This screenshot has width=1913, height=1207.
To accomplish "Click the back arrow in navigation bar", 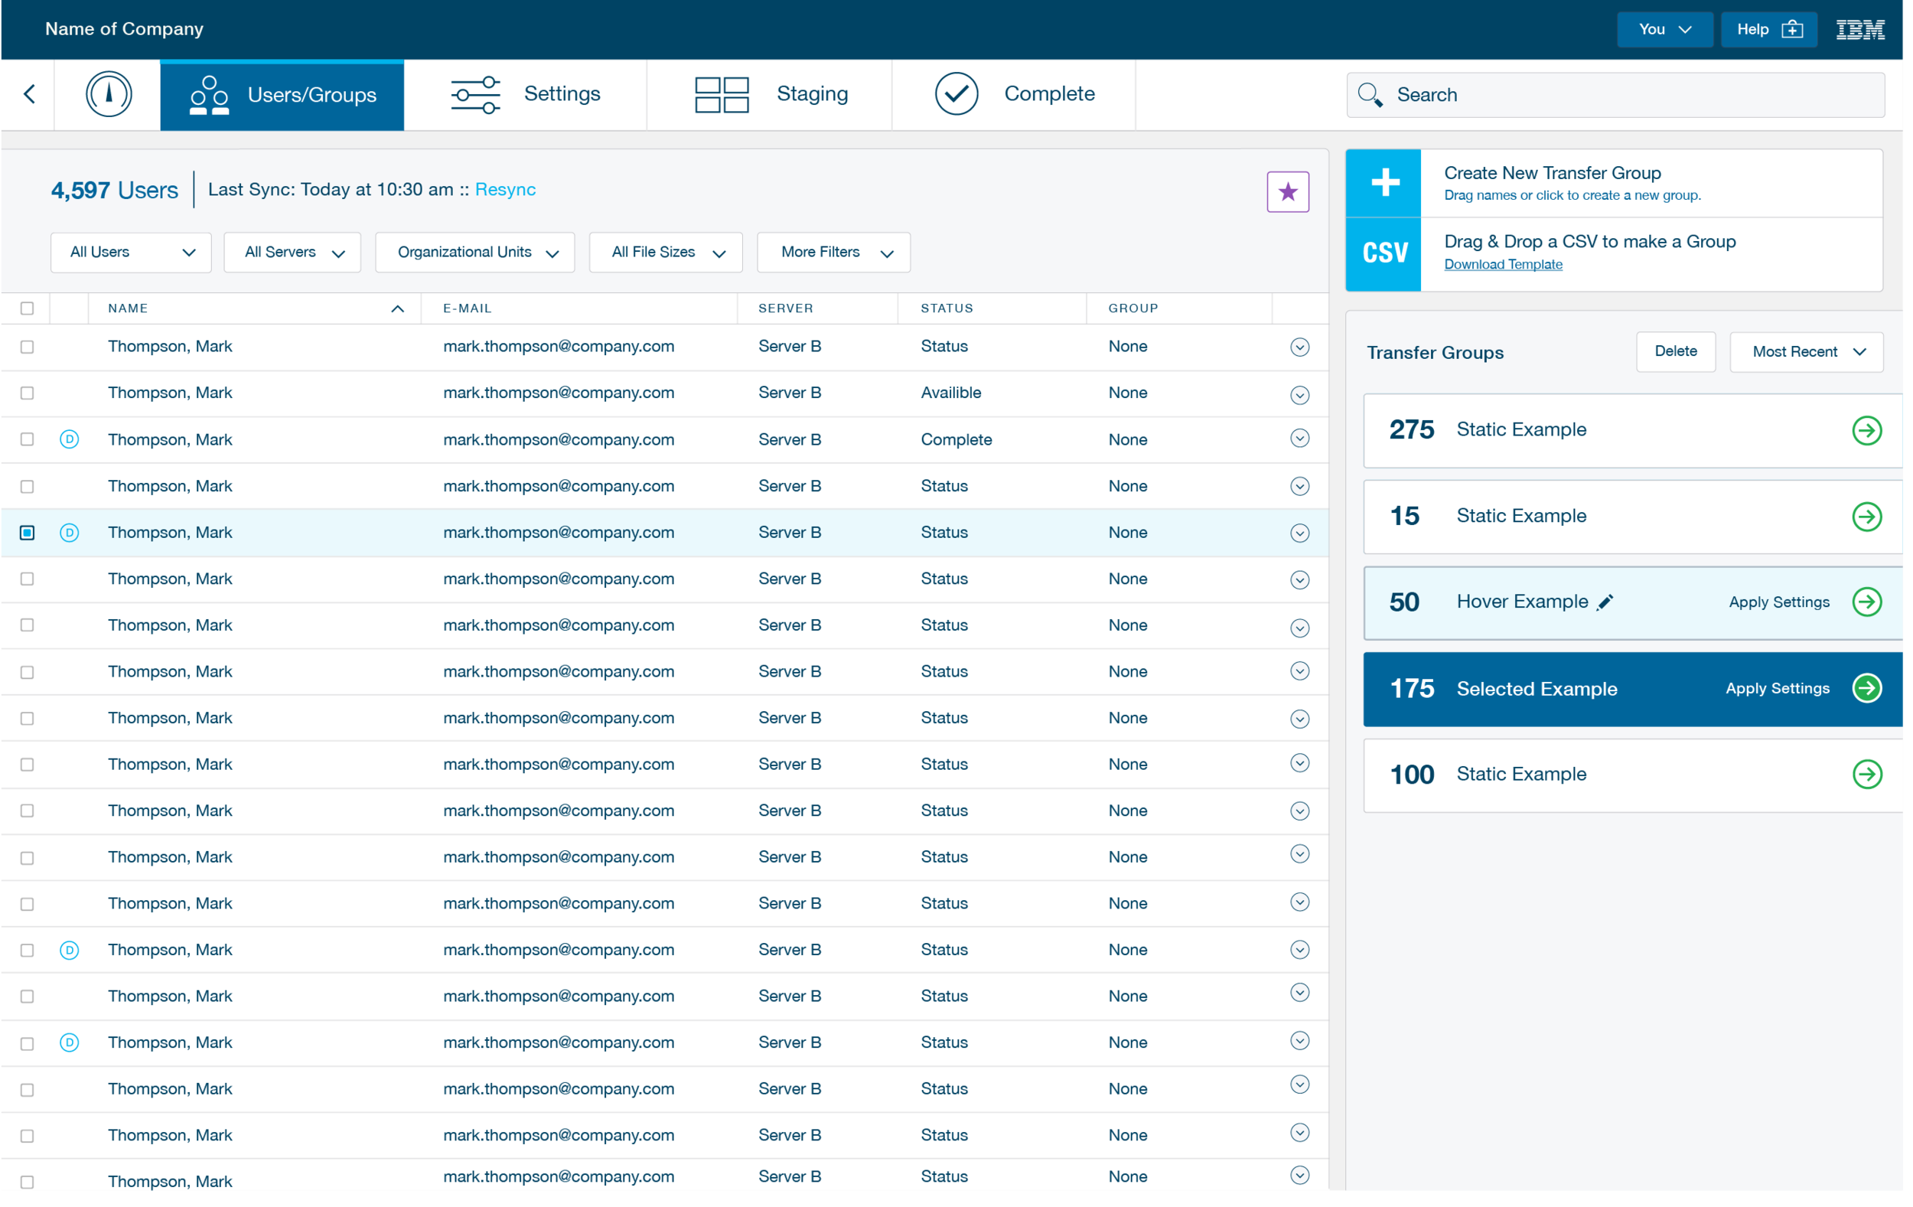I will 29,95.
